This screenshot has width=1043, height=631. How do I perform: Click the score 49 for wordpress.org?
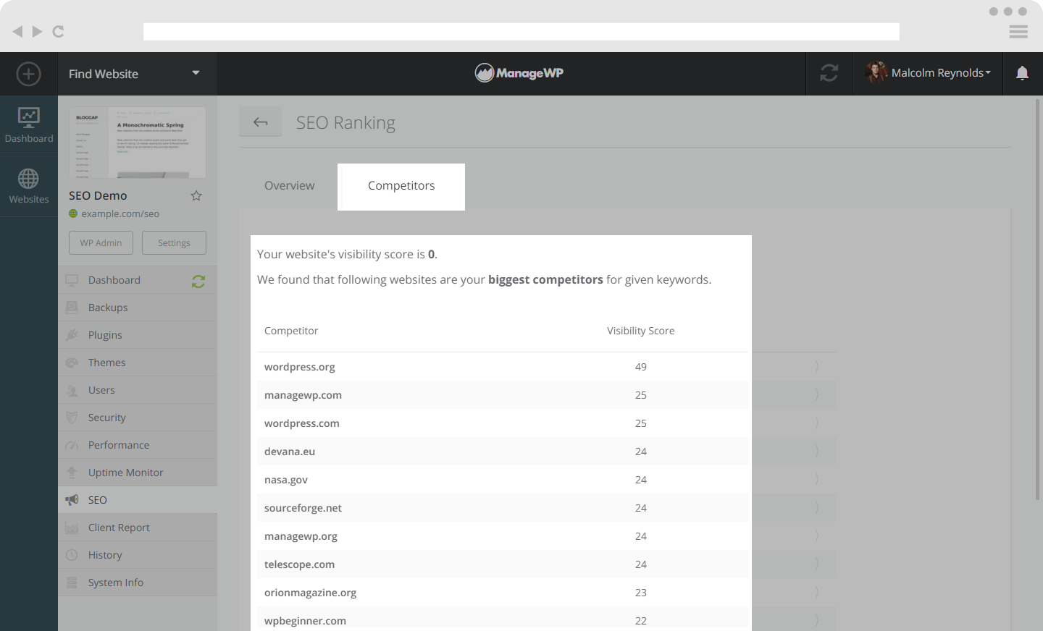pos(641,367)
